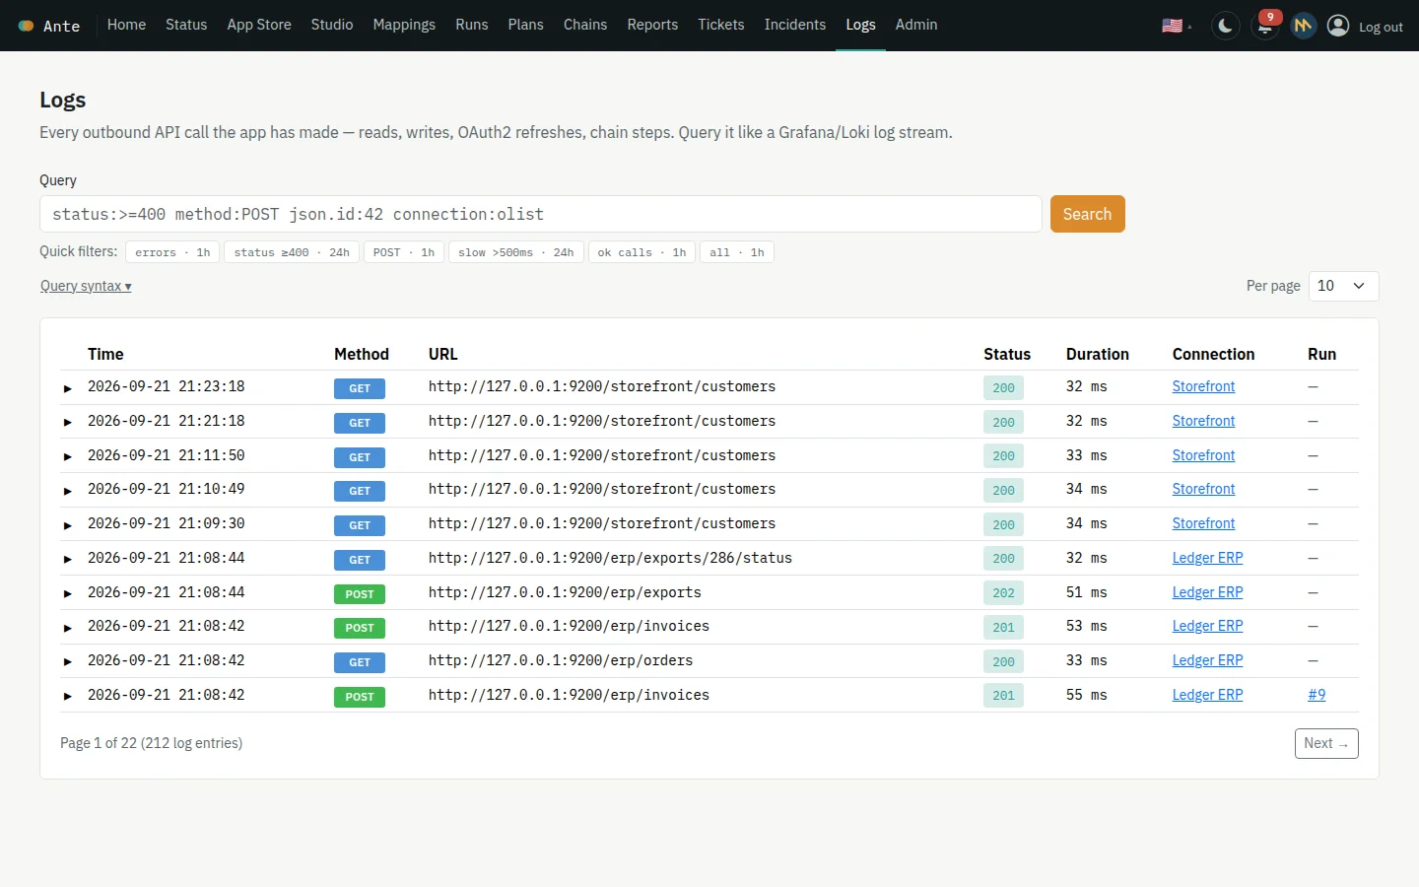The height and width of the screenshot is (887, 1419).
Task: Open Mappings in the navbar
Action: pyautogui.click(x=404, y=25)
